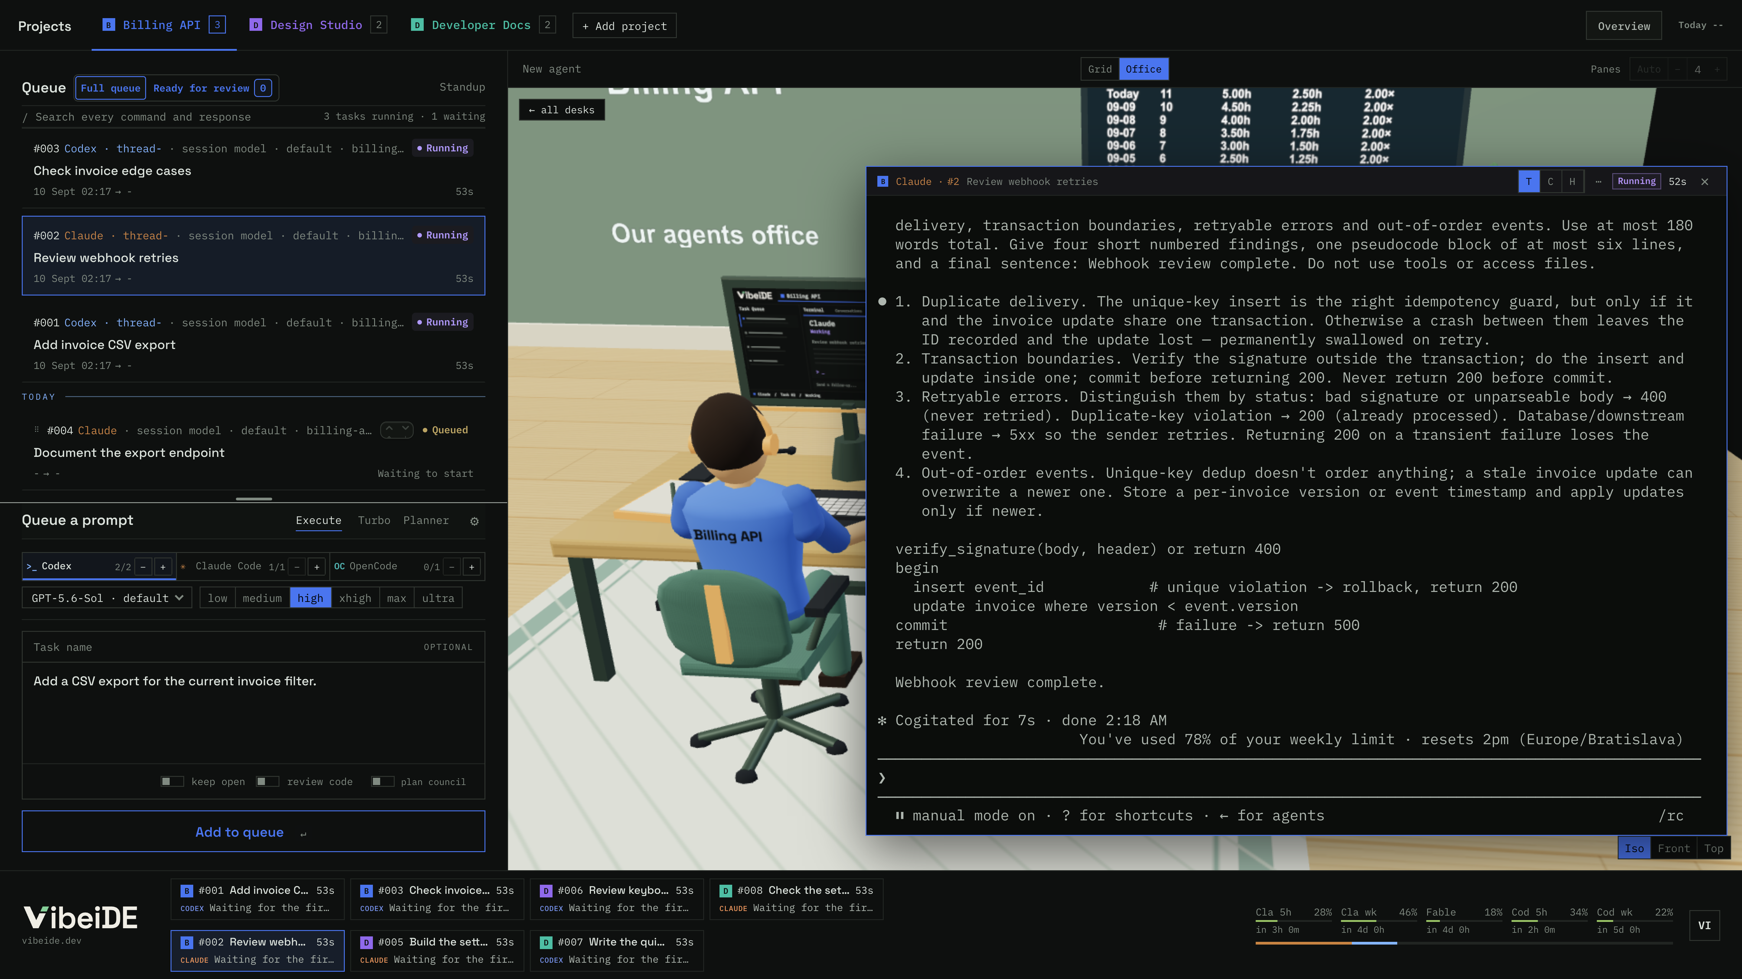Select the Full queue tab
1742x979 pixels.
pyautogui.click(x=110, y=88)
